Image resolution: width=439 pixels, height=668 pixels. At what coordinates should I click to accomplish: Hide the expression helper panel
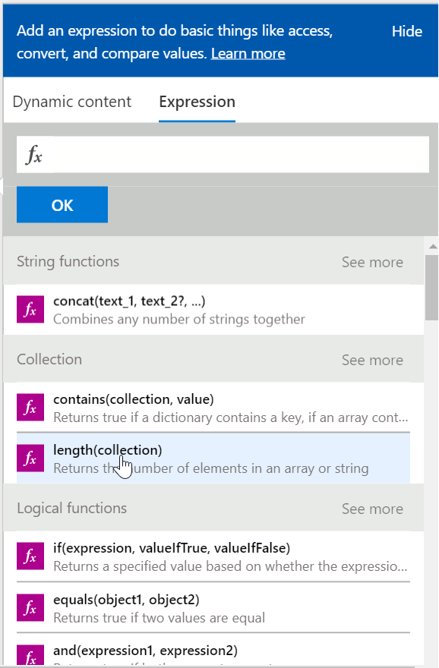(x=407, y=31)
